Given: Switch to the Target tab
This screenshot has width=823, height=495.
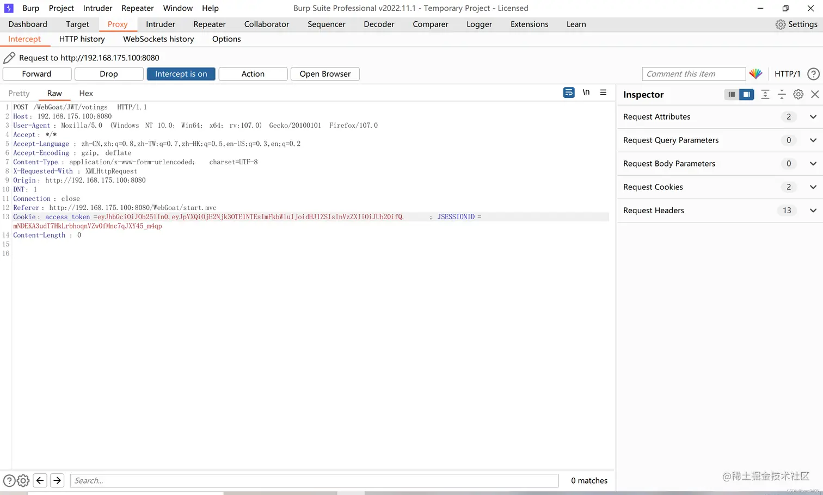Looking at the screenshot, I should point(77,24).
